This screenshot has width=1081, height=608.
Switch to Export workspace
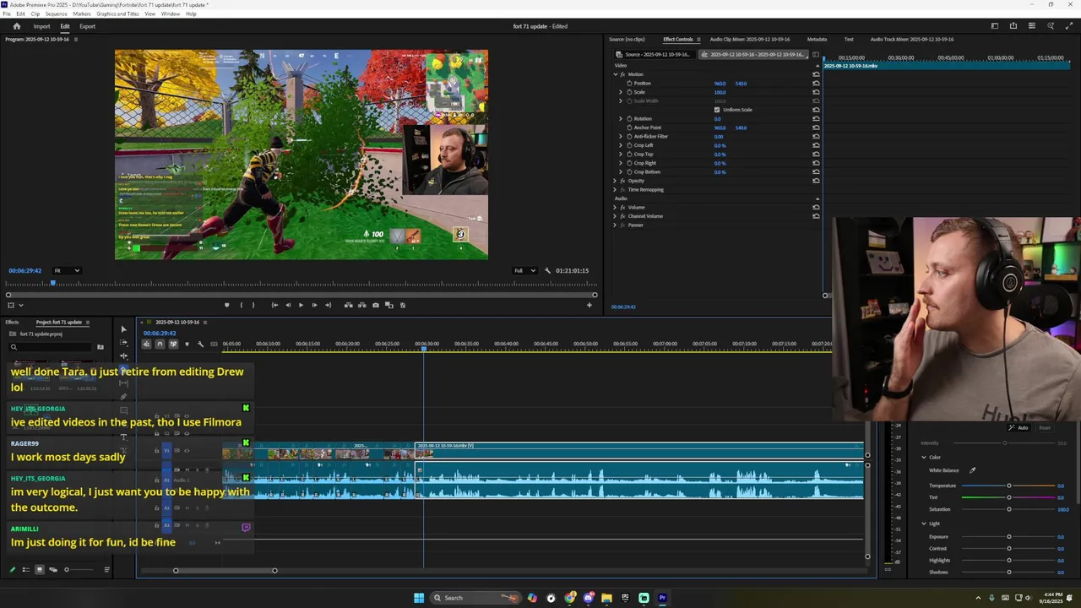tap(87, 26)
